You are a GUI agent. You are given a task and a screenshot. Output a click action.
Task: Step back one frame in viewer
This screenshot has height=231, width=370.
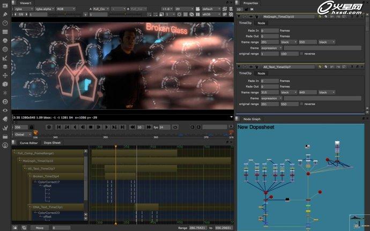pos(83,127)
